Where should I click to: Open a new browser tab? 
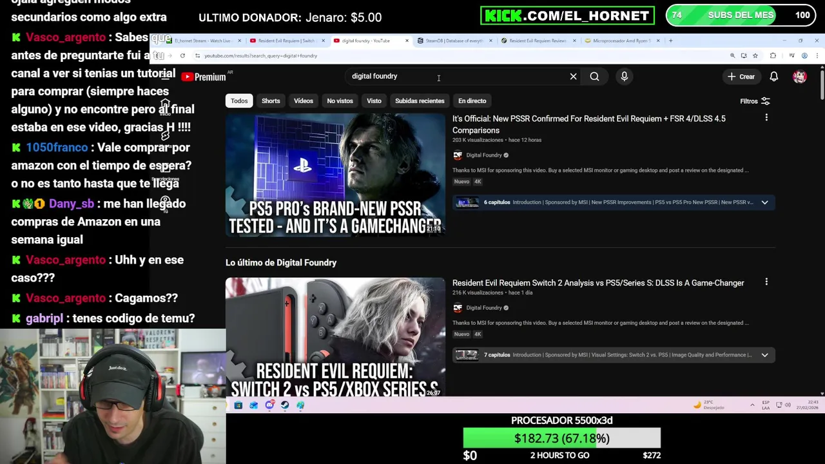(670, 41)
